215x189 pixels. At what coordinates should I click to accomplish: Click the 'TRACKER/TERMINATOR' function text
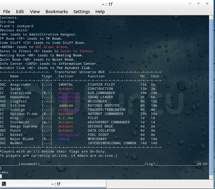pyautogui.click(x=107, y=110)
